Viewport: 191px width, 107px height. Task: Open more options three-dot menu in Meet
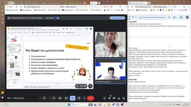pos(84,98)
